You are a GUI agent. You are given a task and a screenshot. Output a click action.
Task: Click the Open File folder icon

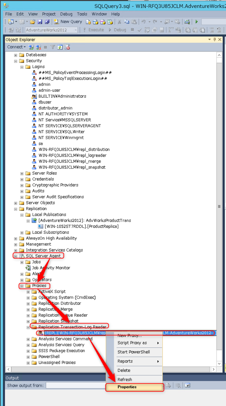[33, 22]
